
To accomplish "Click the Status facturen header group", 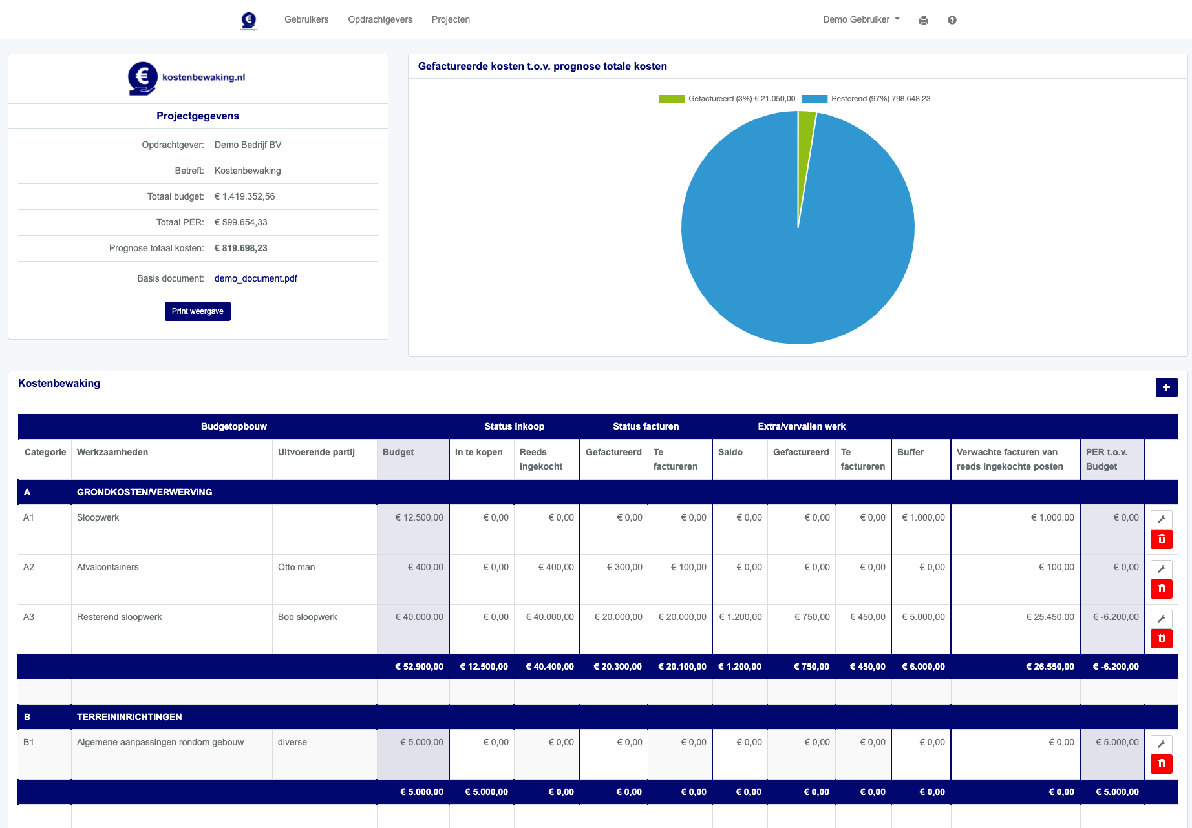I will (x=646, y=426).
